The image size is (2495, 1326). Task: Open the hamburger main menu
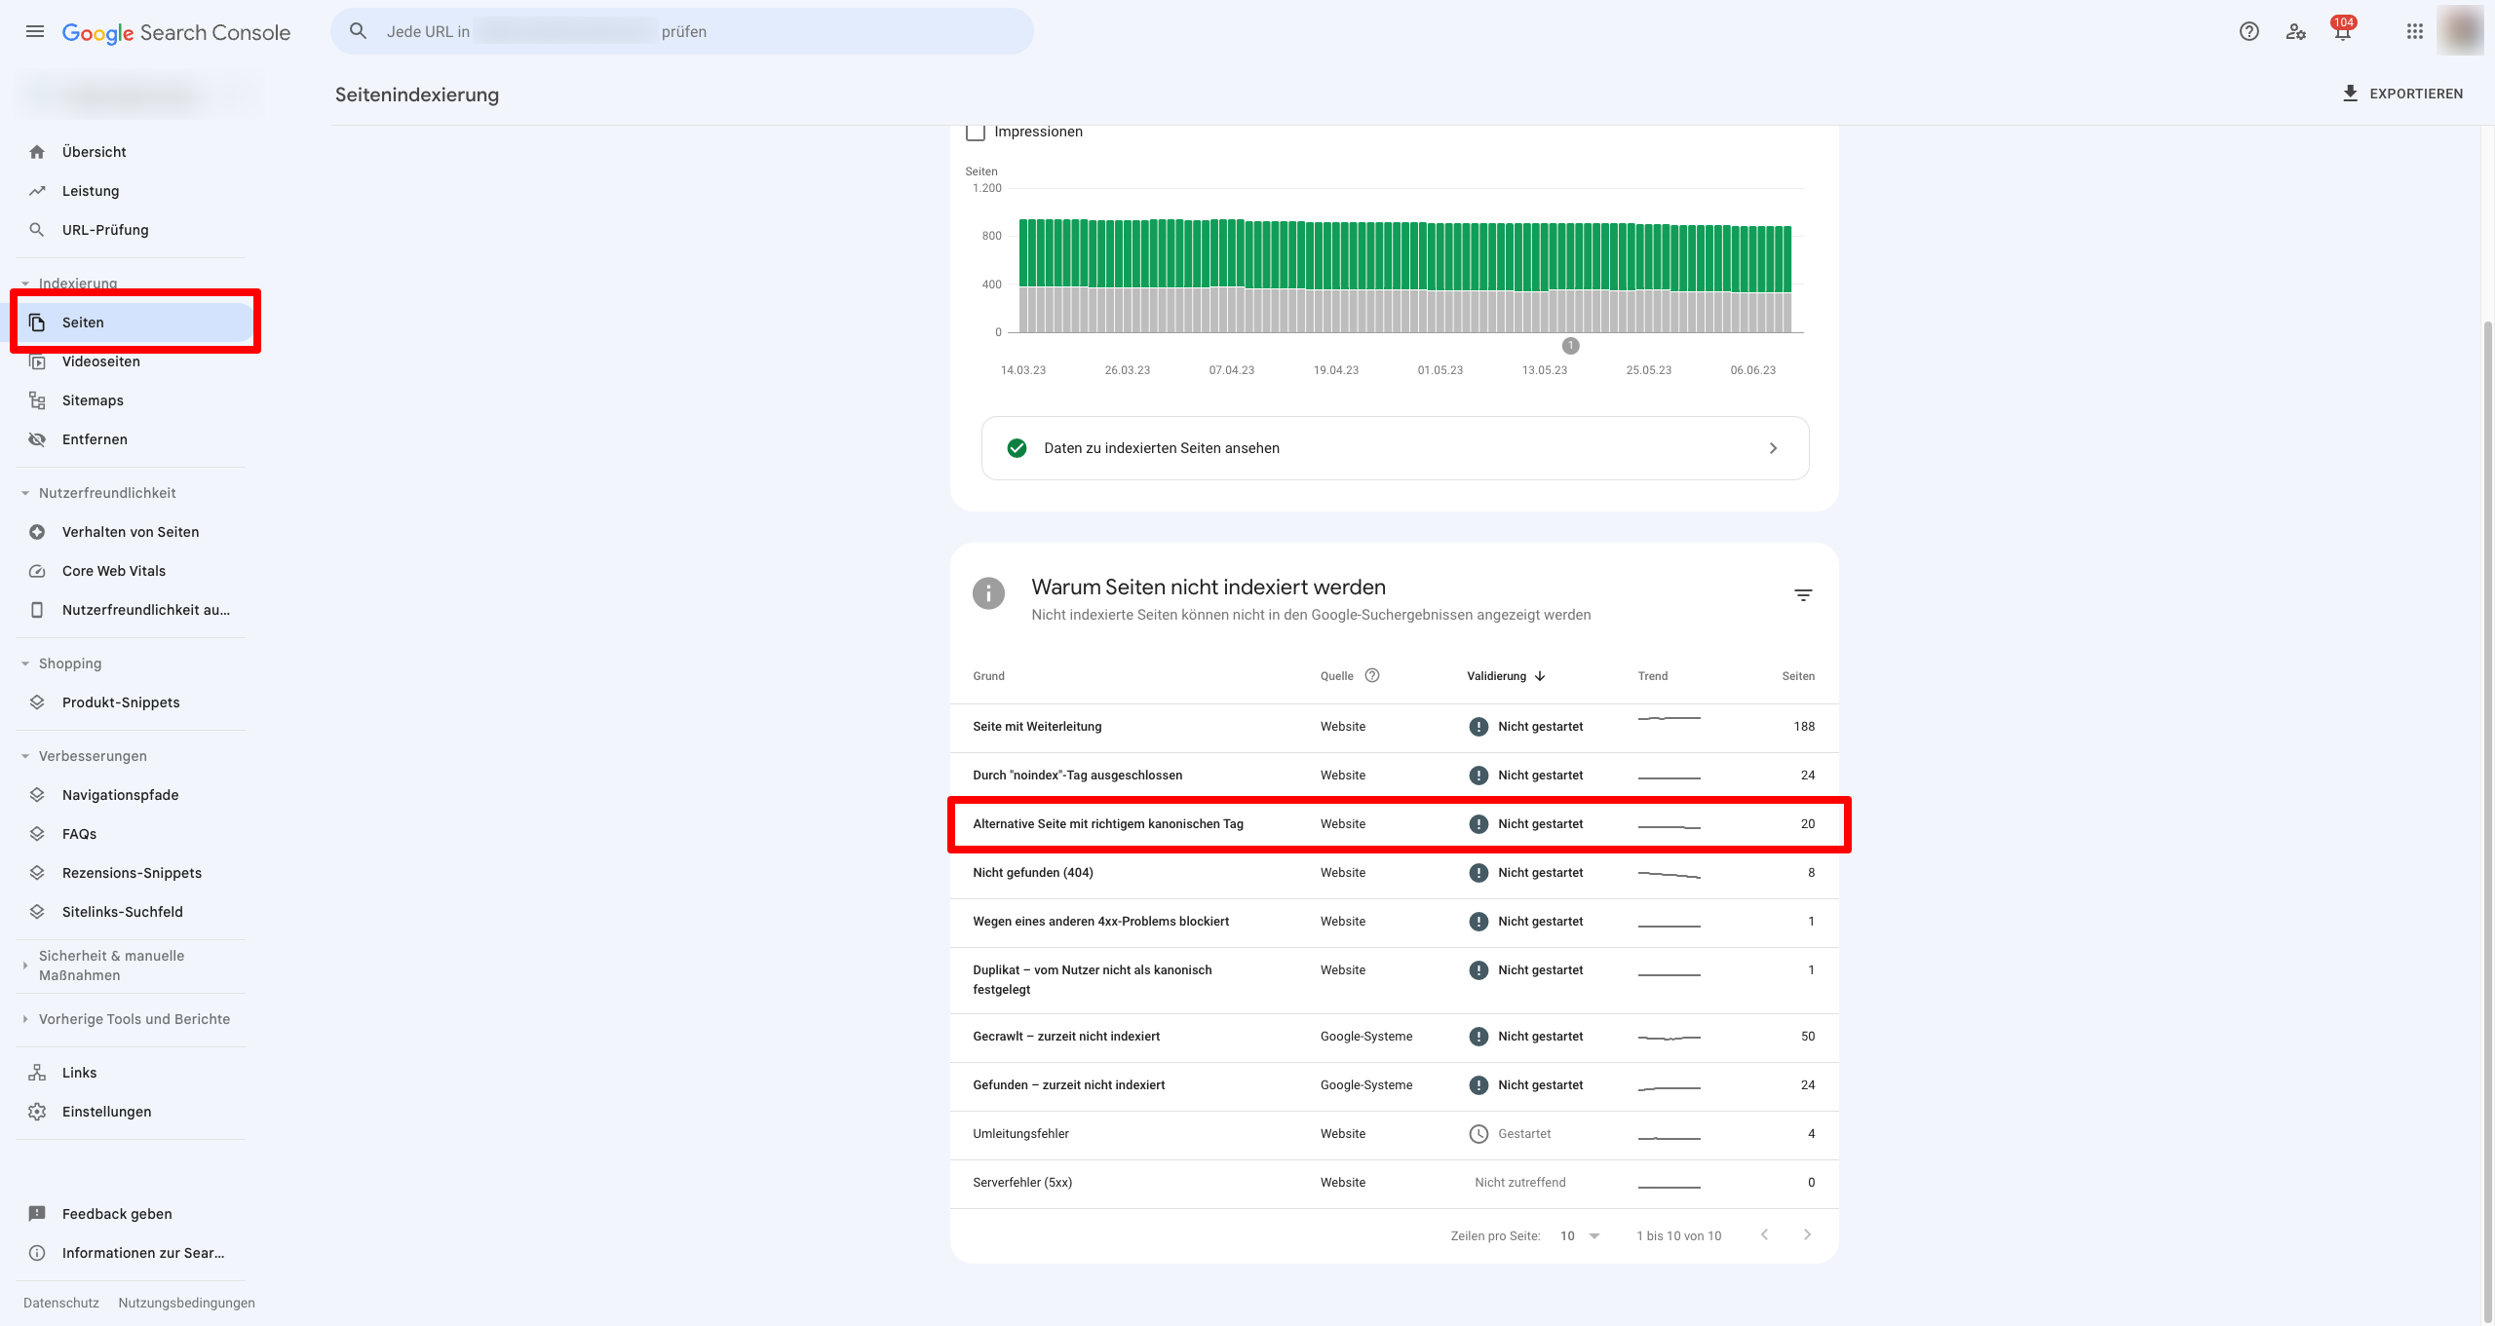click(x=35, y=31)
